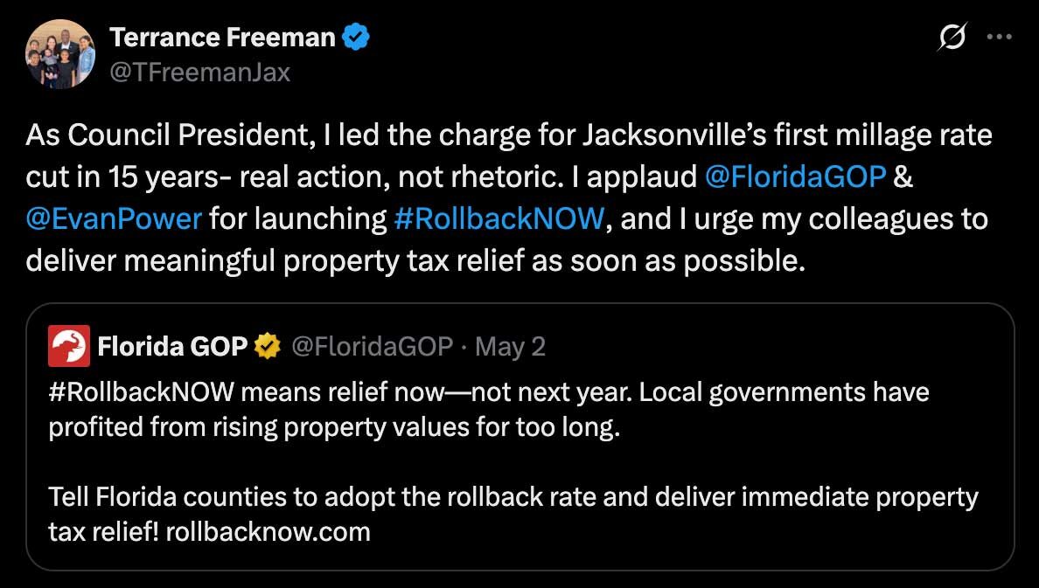
Task: Open the Grok explain-post icon
Action: [x=952, y=38]
